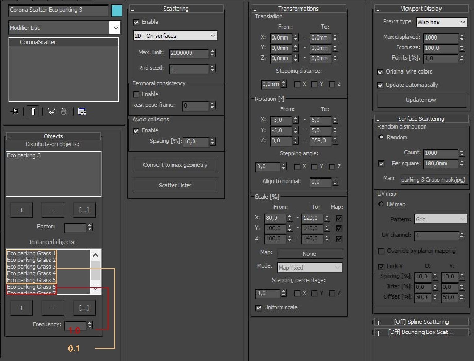Open Configure Modifier Sets icon
The image size is (474, 361).
coord(82,112)
